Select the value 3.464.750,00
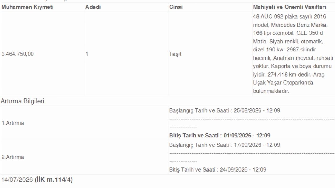 tap(18, 54)
